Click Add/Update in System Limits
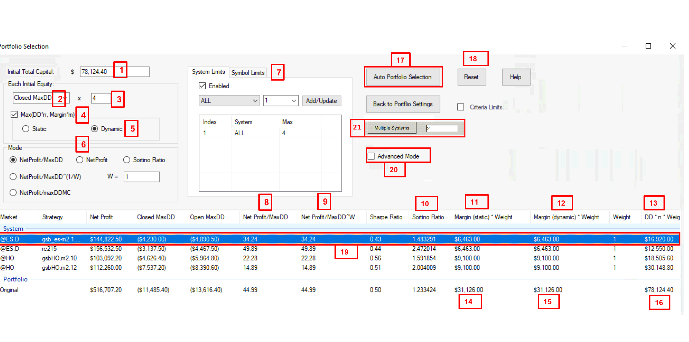 (x=321, y=101)
